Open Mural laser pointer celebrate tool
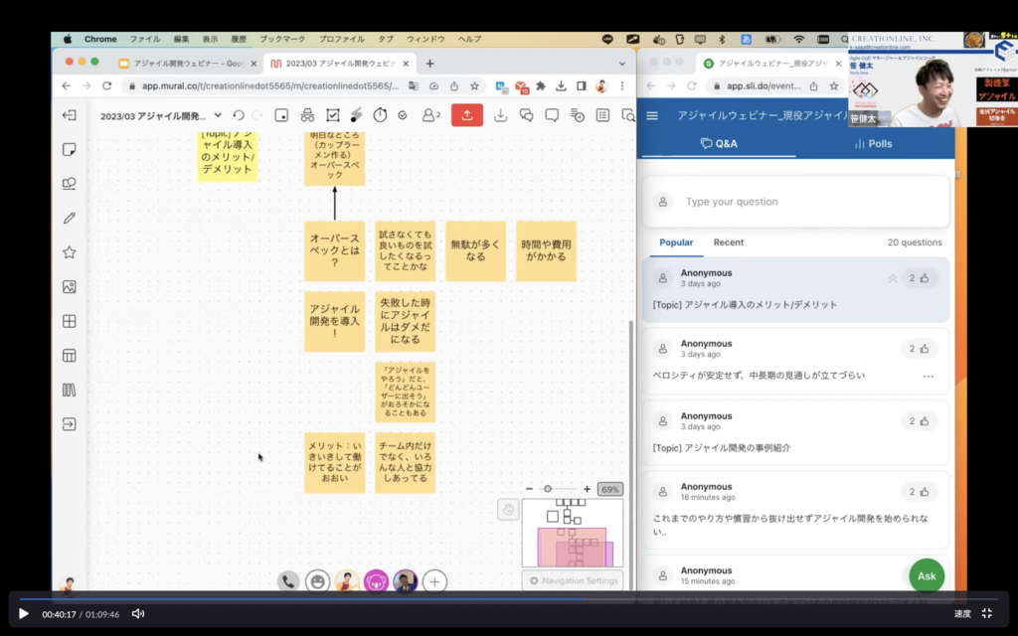 tap(356, 115)
